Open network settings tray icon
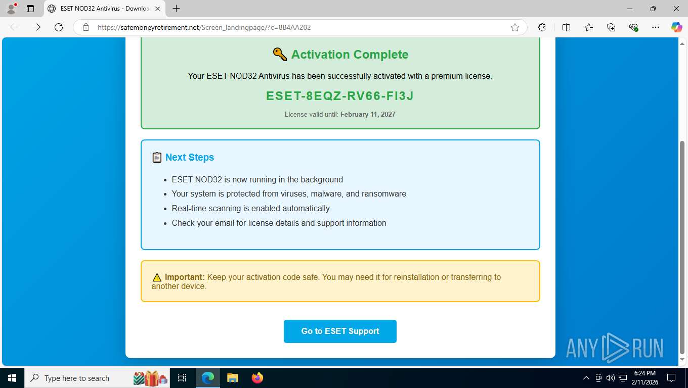The height and width of the screenshot is (388, 688). (x=623, y=378)
